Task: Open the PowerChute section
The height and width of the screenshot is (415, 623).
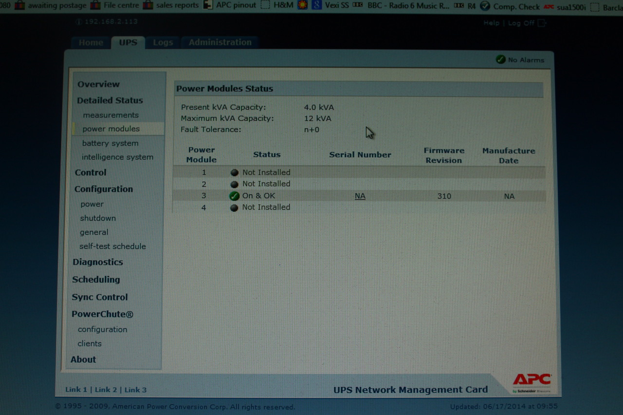Action: coord(102,314)
